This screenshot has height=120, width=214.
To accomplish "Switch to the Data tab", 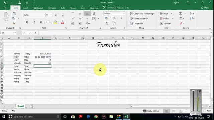I will coord(63,8).
